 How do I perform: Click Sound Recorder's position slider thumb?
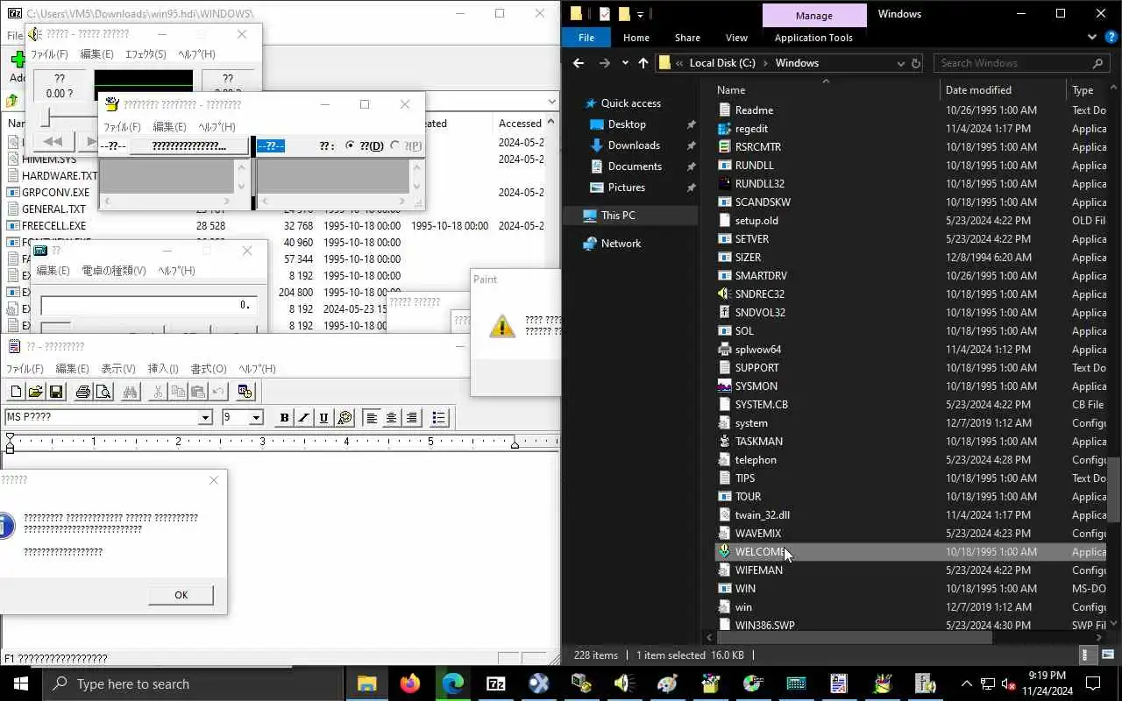46,116
